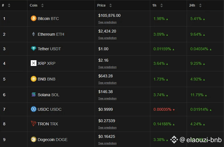Click TRON 1h change 0.14188%
Screen dimensions: 224x147
pos(162,124)
